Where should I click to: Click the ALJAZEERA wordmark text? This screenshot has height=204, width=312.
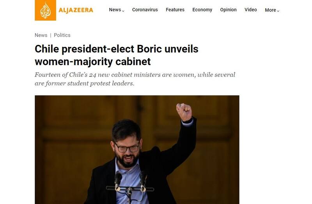(x=76, y=10)
